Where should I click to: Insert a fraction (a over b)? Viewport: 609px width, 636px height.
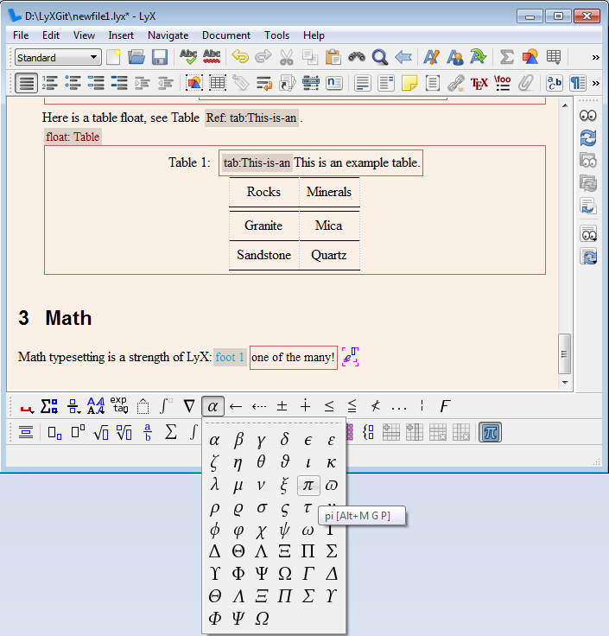click(148, 432)
